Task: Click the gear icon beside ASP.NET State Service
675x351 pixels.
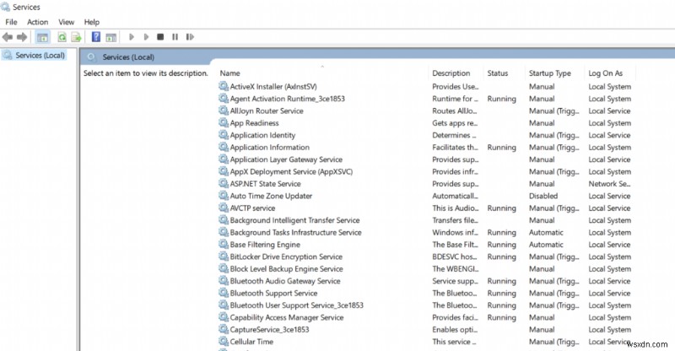Action: tap(224, 183)
